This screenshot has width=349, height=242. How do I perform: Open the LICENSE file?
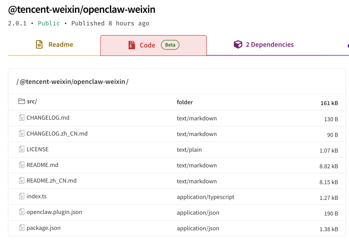[37, 149]
